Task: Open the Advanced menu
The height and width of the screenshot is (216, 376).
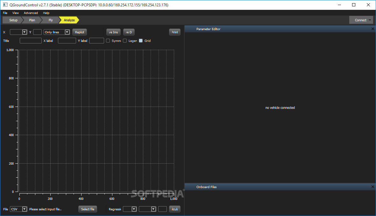Action: [31, 13]
